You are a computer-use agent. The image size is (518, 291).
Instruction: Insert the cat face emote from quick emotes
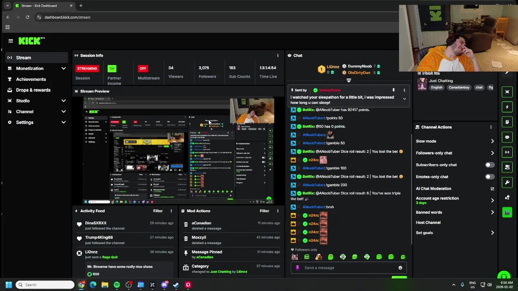[295, 257]
